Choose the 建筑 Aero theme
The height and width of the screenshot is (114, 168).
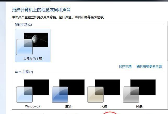[x=68, y=94]
